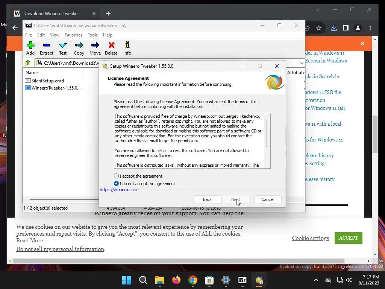Click the green ACCEPT cookies button
The height and width of the screenshot is (289, 385).
pyautogui.click(x=349, y=238)
